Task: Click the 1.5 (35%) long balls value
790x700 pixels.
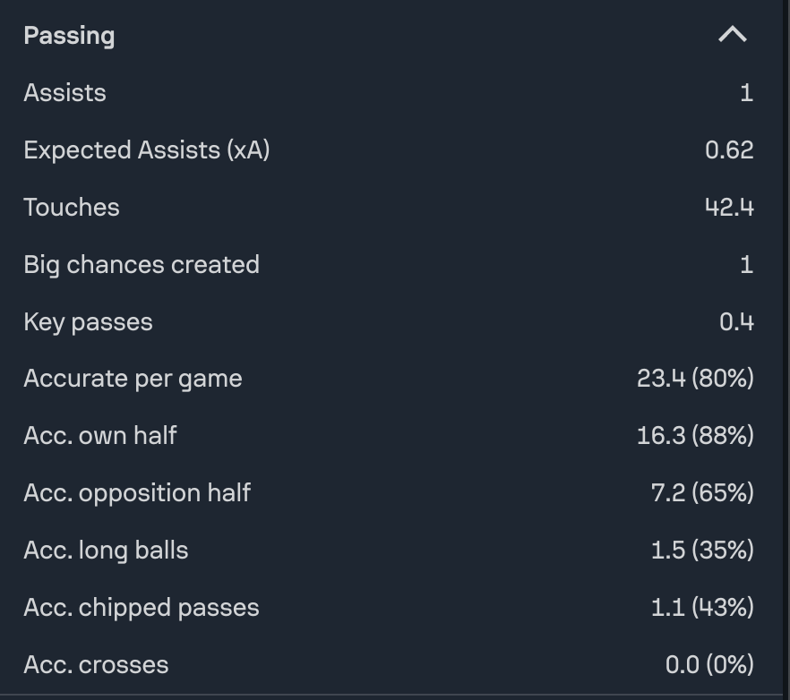Action: [701, 550]
